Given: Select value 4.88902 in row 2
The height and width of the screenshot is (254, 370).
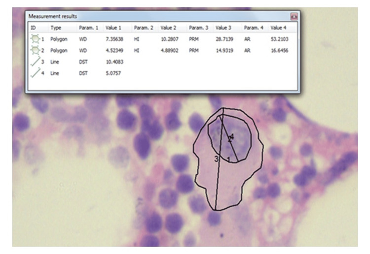Looking at the screenshot, I should [x=169, y=50].
